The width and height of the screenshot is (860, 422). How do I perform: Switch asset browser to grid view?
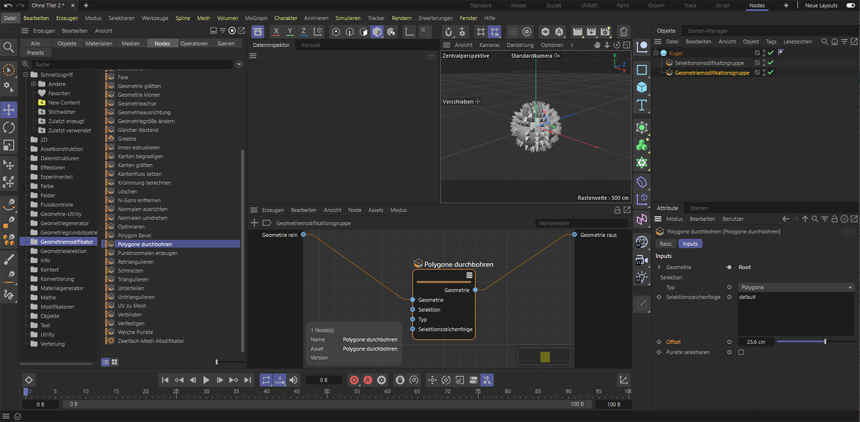coord(114,362)
